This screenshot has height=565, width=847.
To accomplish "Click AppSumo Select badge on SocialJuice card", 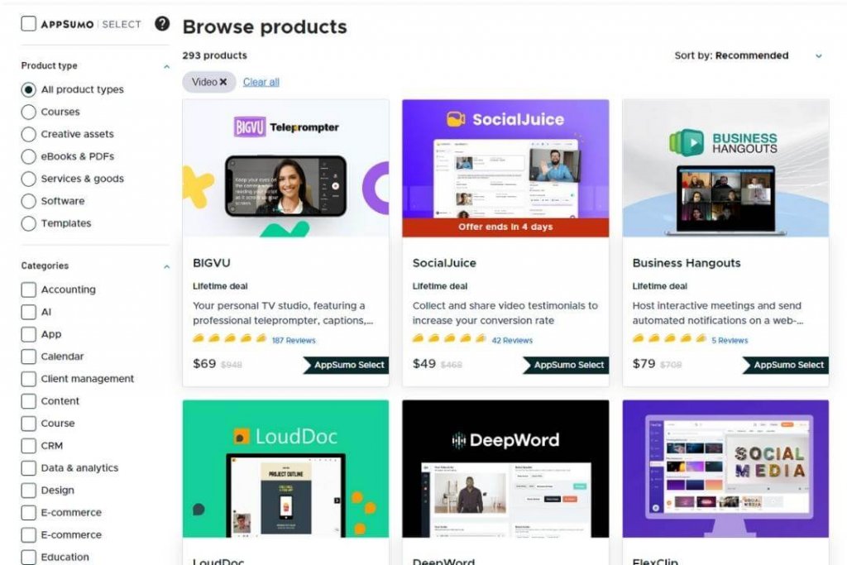I will [566, 365].
